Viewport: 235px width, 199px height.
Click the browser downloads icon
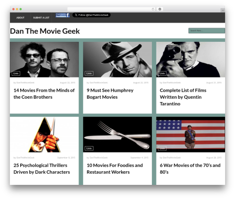coord(160,9)
